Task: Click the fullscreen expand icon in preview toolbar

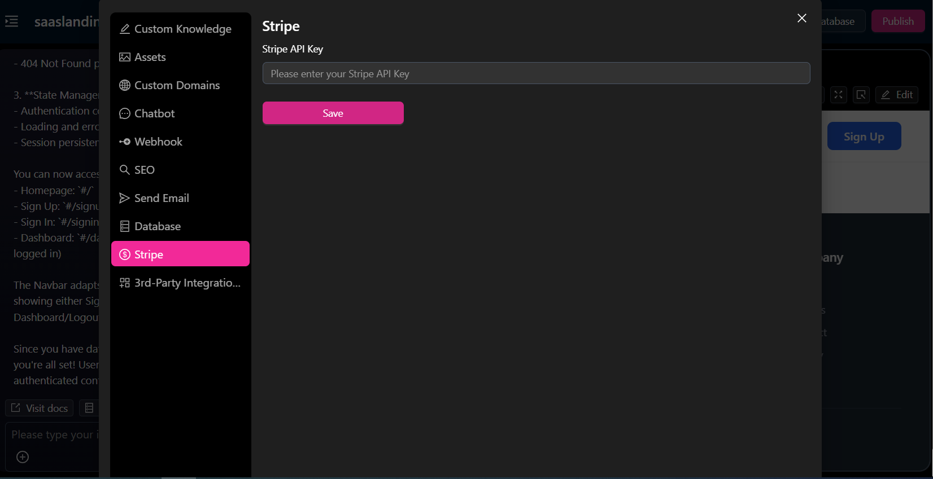Action: click(839, 95)
